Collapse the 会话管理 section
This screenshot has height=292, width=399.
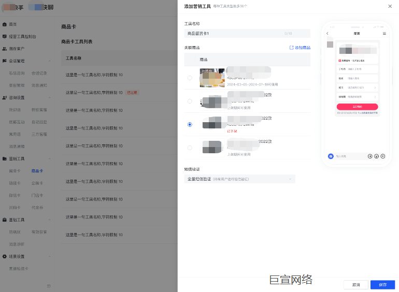tap(50, 61)
